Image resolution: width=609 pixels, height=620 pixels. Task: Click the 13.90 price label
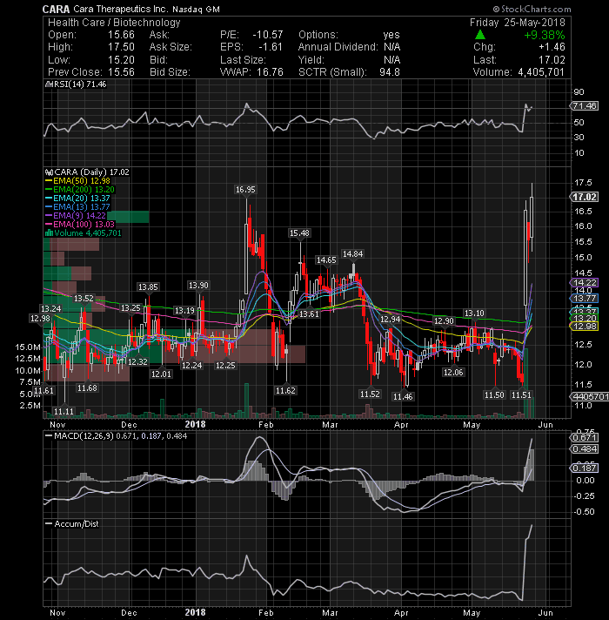point(198,286)
